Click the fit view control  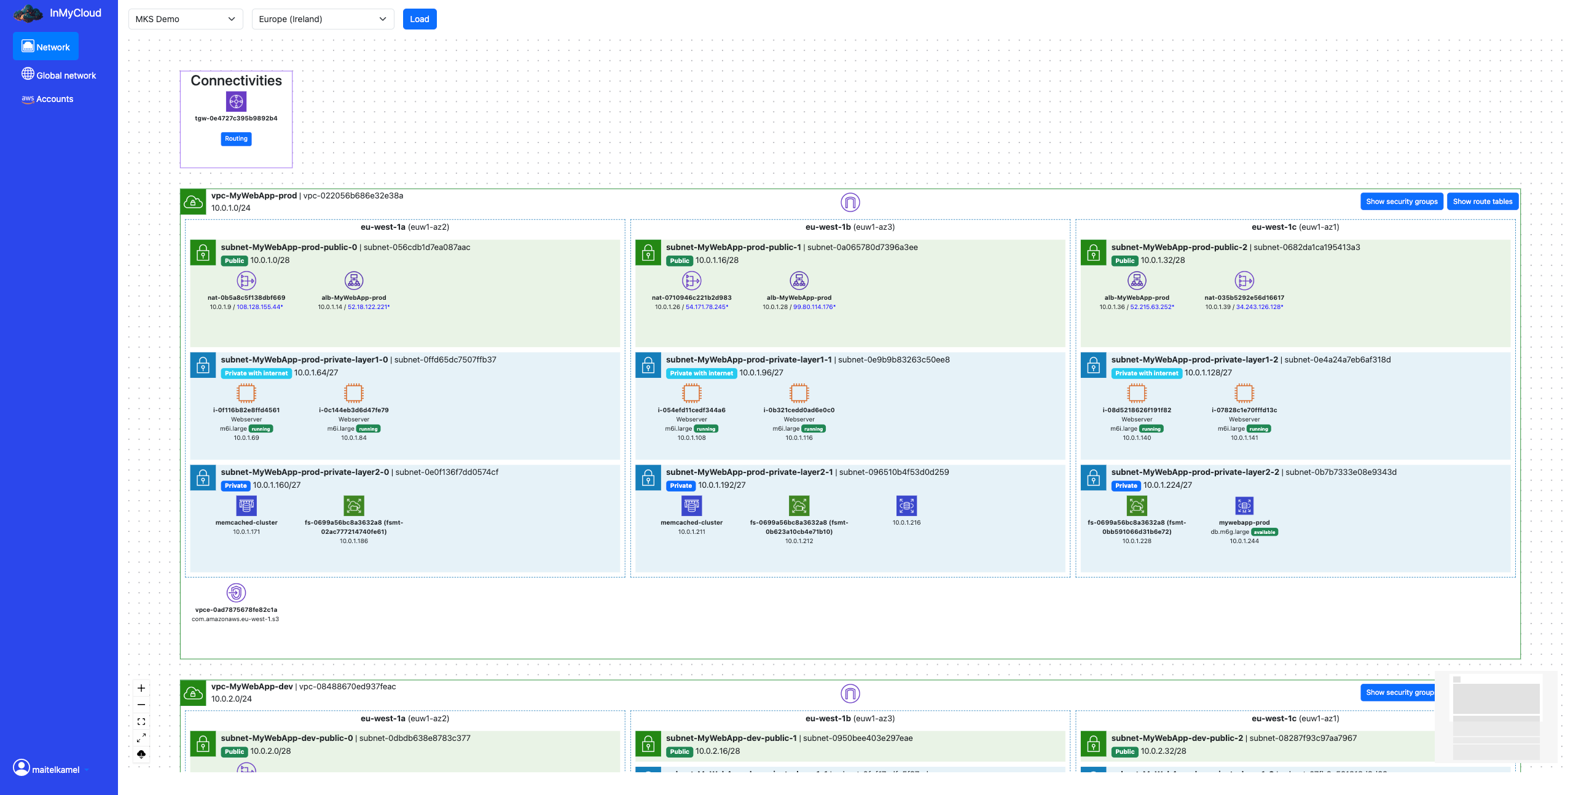coord(141,721)
